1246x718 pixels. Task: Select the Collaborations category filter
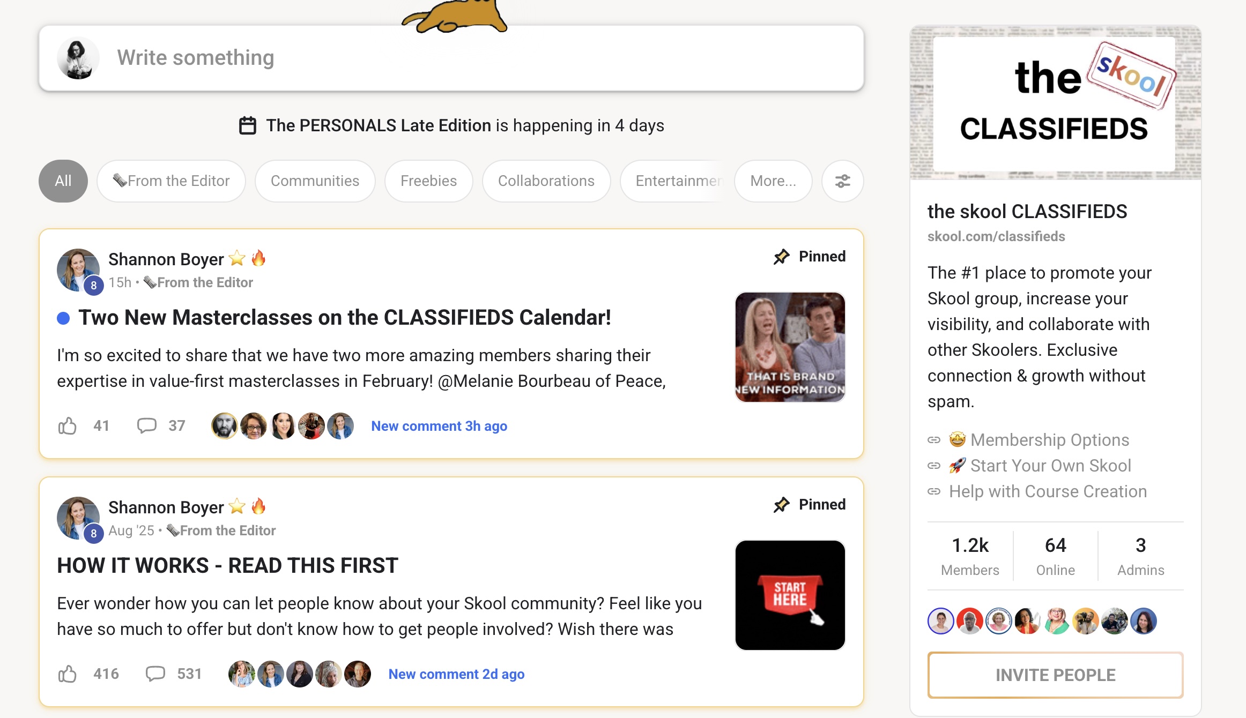[546, 181]
